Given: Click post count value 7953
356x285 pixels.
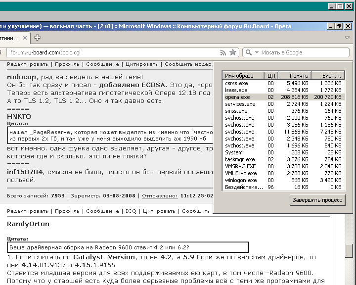Looking at the screenshot, I should [58, 195].
